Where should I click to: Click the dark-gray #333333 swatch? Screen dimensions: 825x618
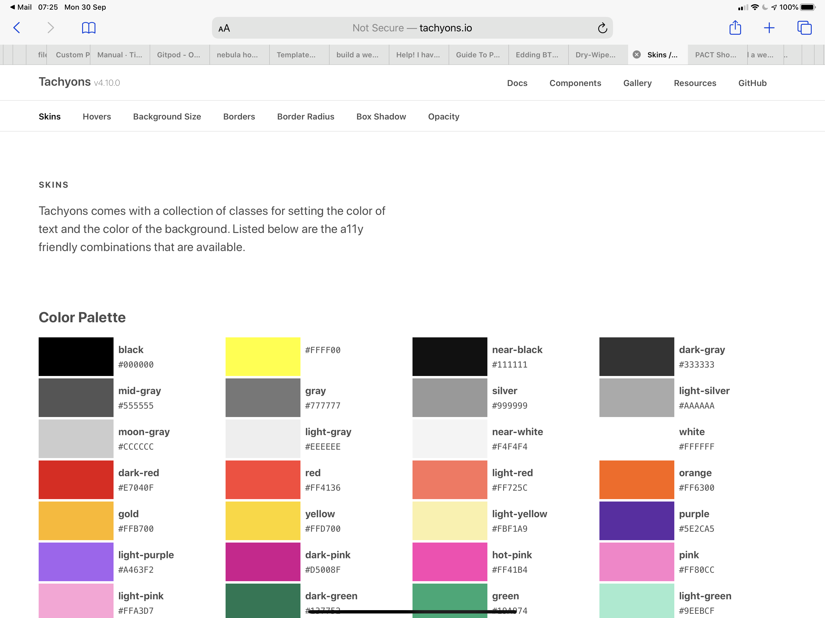[637, 357]
